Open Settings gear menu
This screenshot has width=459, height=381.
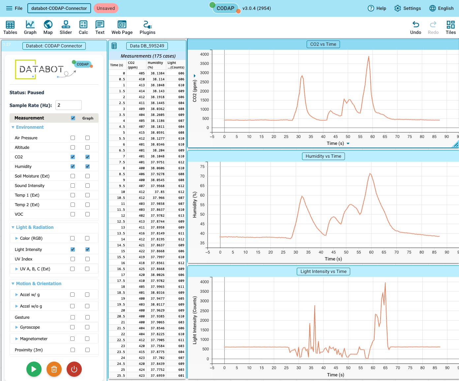408,8
